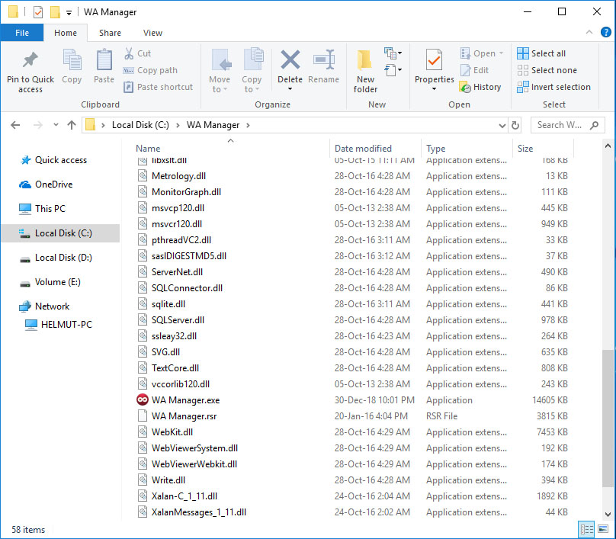The image size is (616, 539).
Task: Select the file XalanMessages_1_11.dll
Action: tap(199, 512)
